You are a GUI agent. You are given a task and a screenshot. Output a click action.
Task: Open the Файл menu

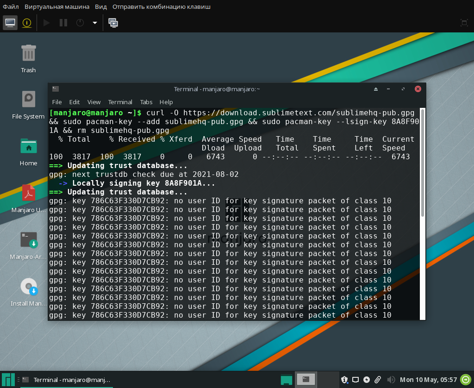coord(11,7)
